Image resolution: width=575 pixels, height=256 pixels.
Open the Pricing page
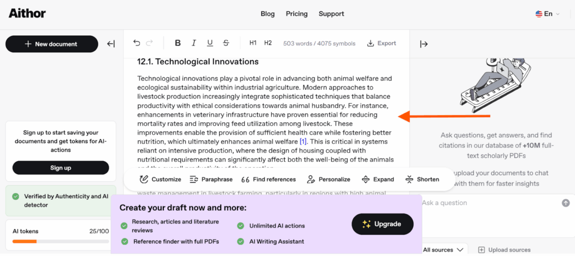click(x=296, y=14)
